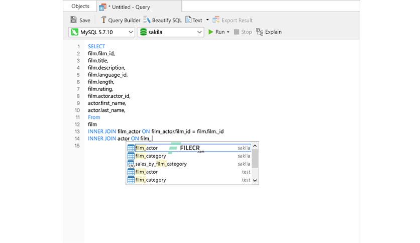Image resolution: width=420 pixels, height=243 pixels.
Task: Click line number 15 in gutter
Action: pos(77,146)
